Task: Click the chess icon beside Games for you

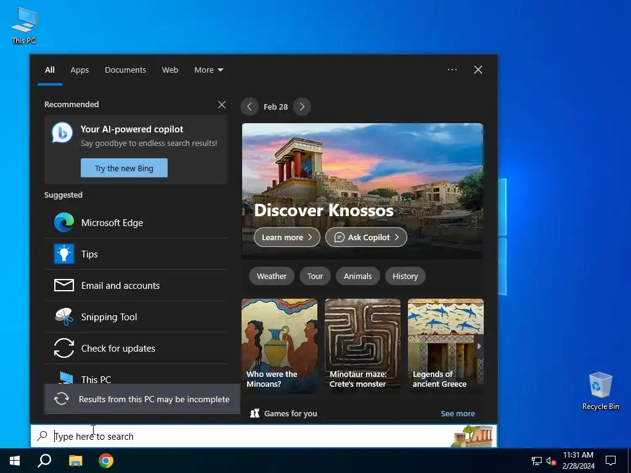Action: coord(254,413)
